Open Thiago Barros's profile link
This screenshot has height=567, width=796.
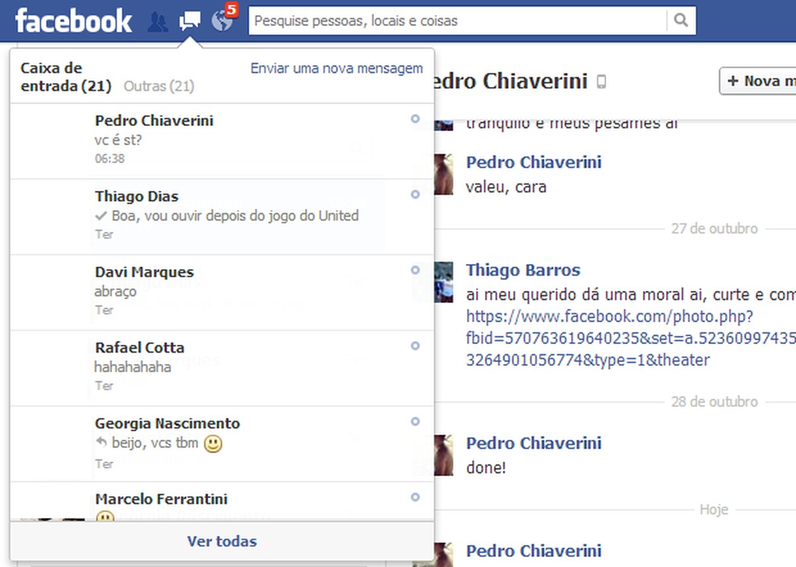(523, 269)
